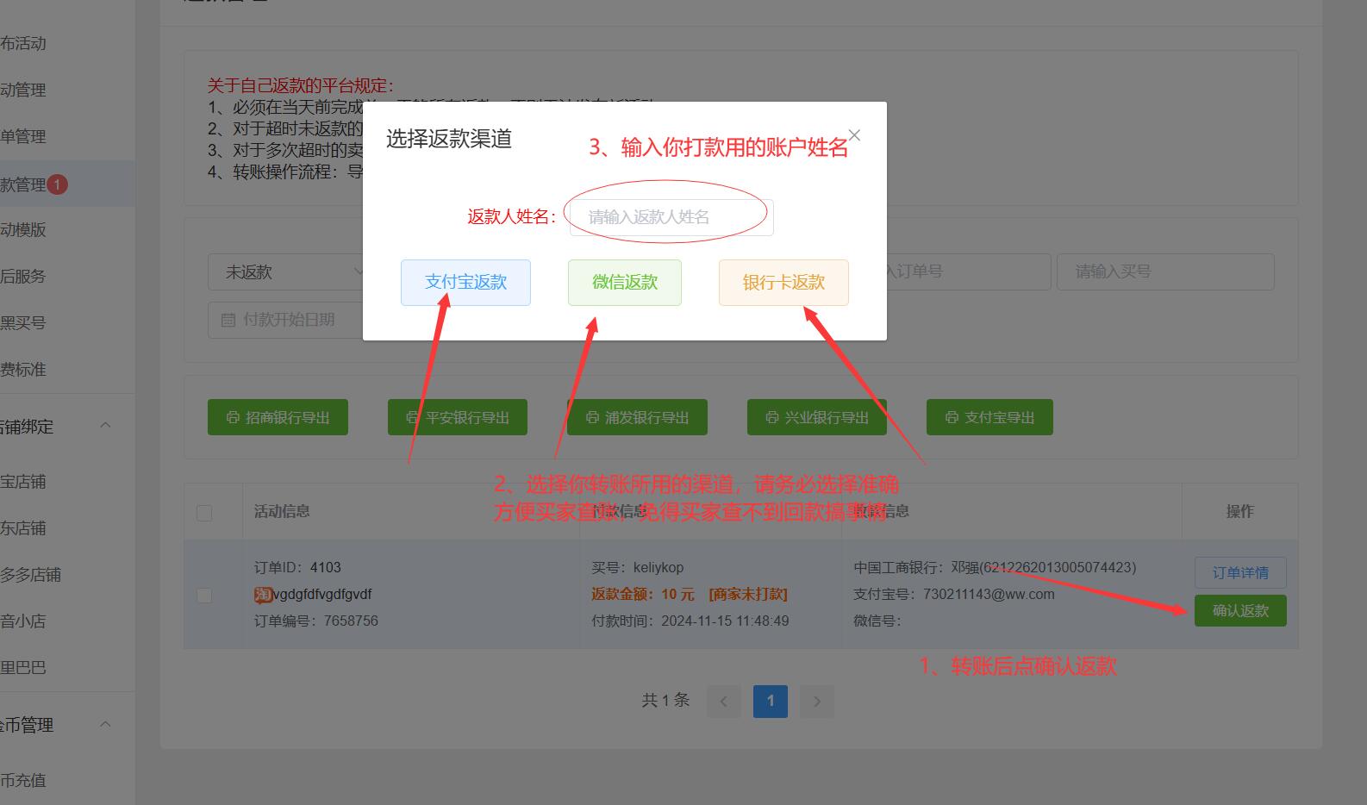Choose 支付宝返款 channel

(x=465, y=283)
